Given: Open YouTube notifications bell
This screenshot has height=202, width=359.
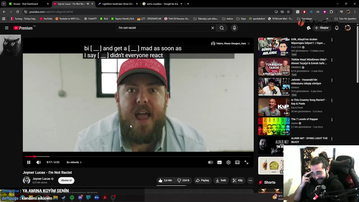Looking at the screenshot, I should (x=337, y=28).
